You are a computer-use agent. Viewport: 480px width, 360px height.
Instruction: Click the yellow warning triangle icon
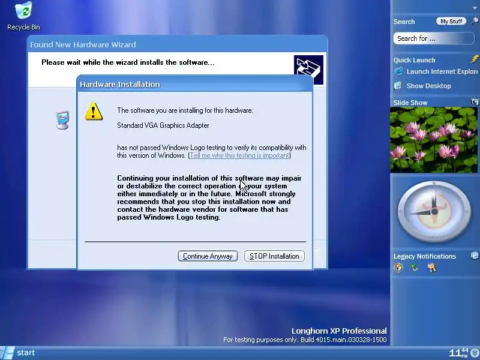tap(94, 111)
